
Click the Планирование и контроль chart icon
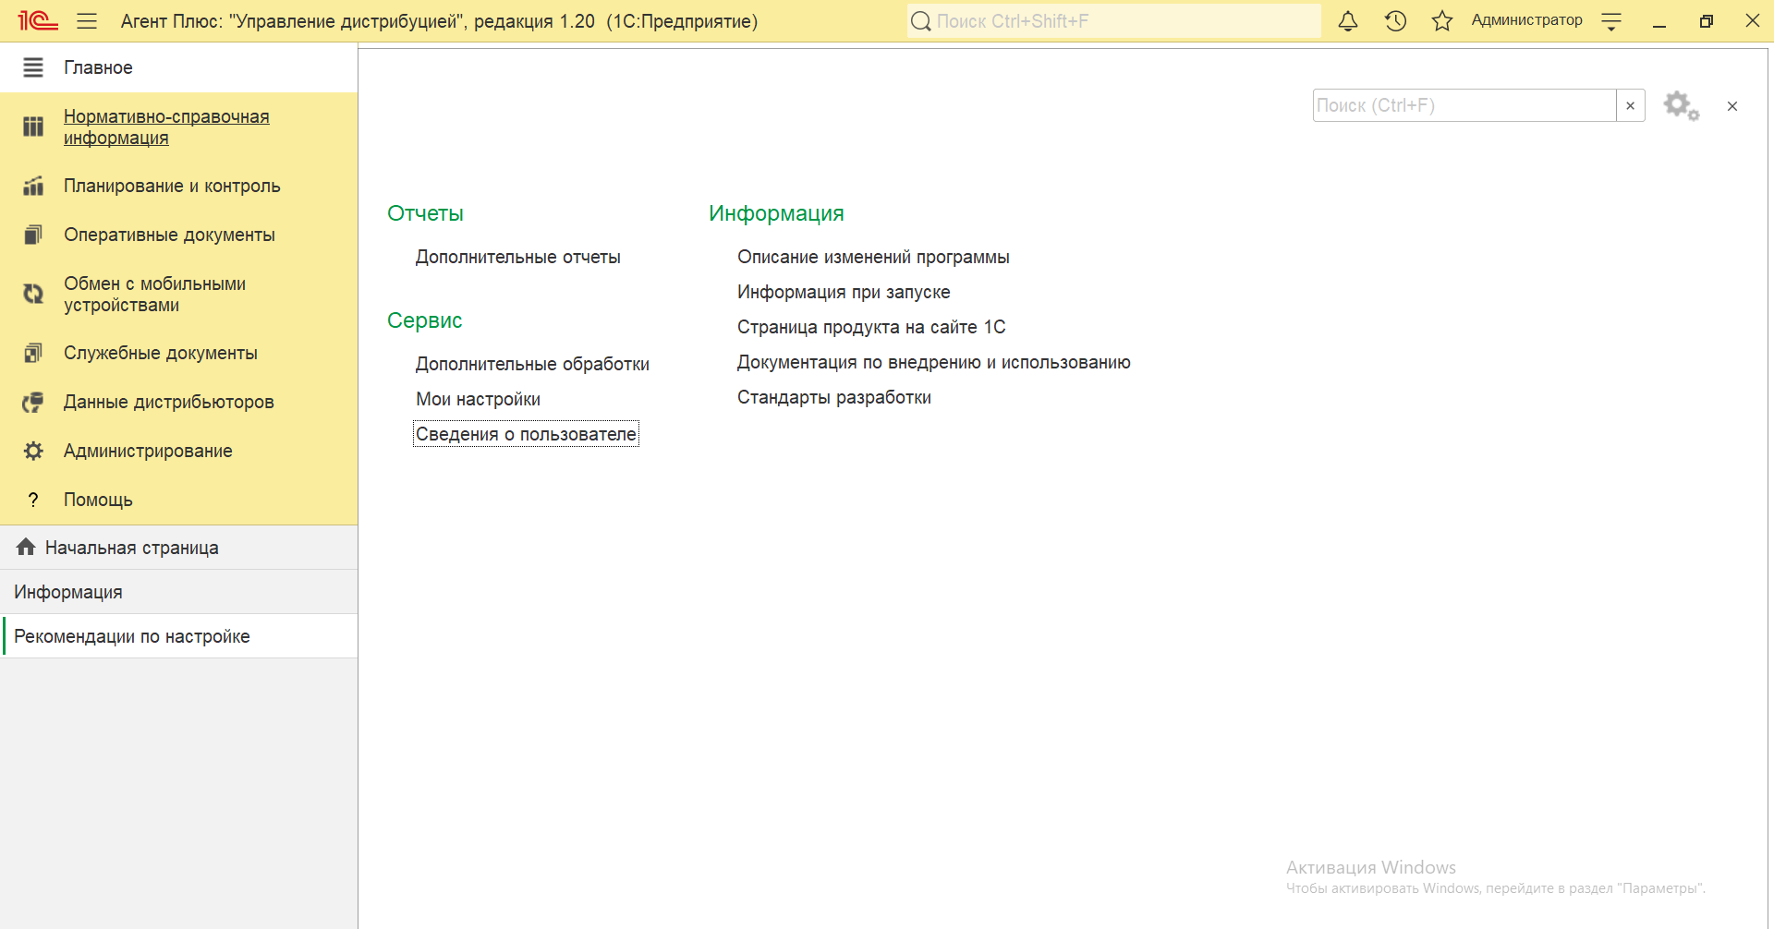click(x=33, y=186)
